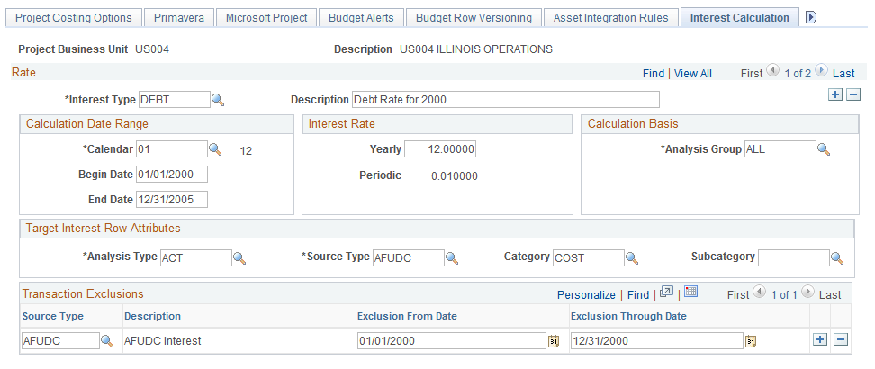Open lookup for Interest Type field
Viewport: 875px width, 369px height.
[217, 99]
